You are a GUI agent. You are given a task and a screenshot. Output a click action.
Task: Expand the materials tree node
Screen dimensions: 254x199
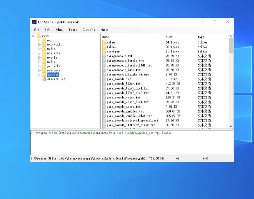[x=39, y=44]
